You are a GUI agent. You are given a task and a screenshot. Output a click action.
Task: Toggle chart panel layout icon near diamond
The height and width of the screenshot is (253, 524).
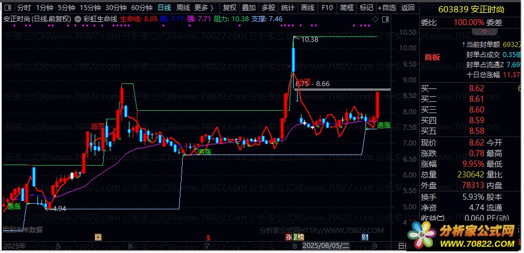[385, 20]
